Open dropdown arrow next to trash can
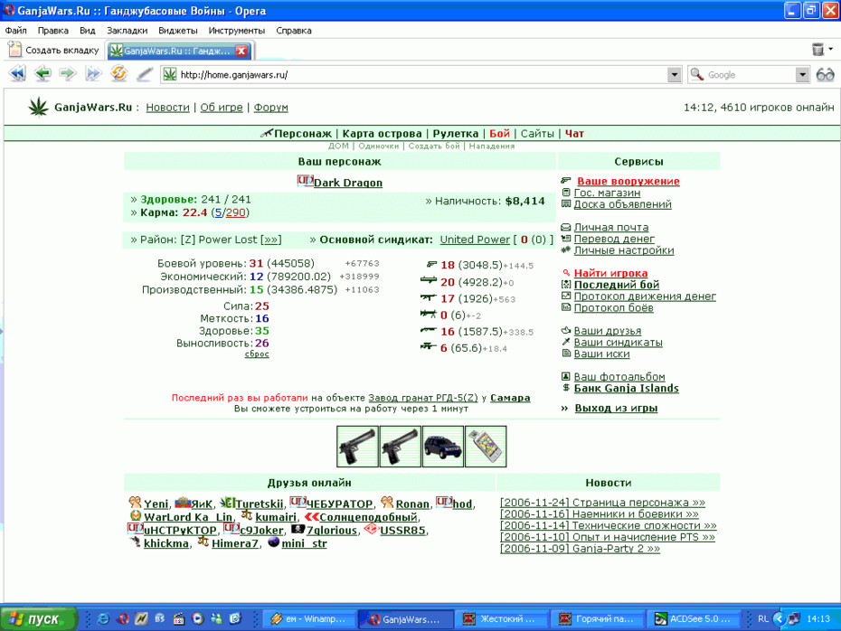Image resolution: width=841 pixels, height=631 pixels. click(x=831, y=50)
